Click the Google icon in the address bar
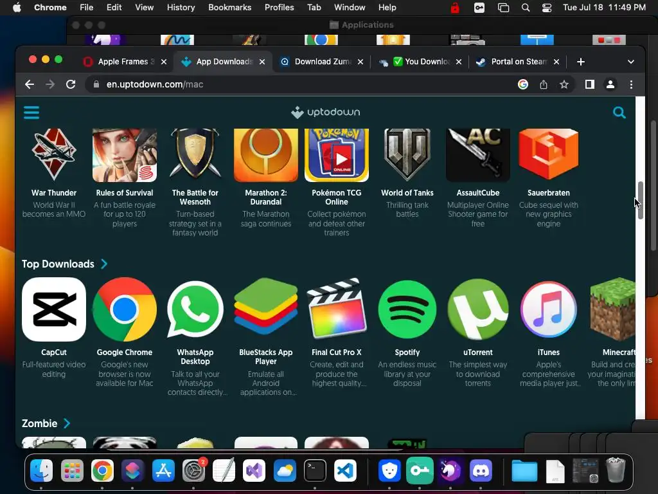This screenshot has width=658, height=494. [x=523, y=84]
